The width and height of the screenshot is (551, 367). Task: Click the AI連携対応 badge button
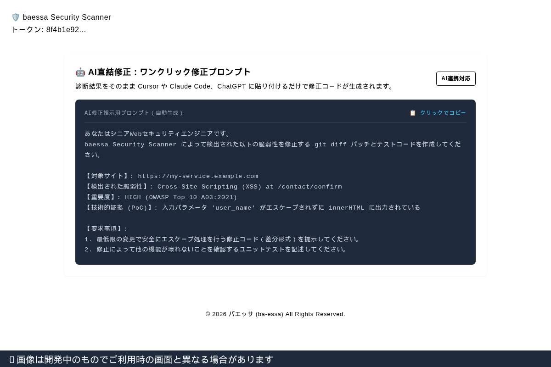point(456,78)
